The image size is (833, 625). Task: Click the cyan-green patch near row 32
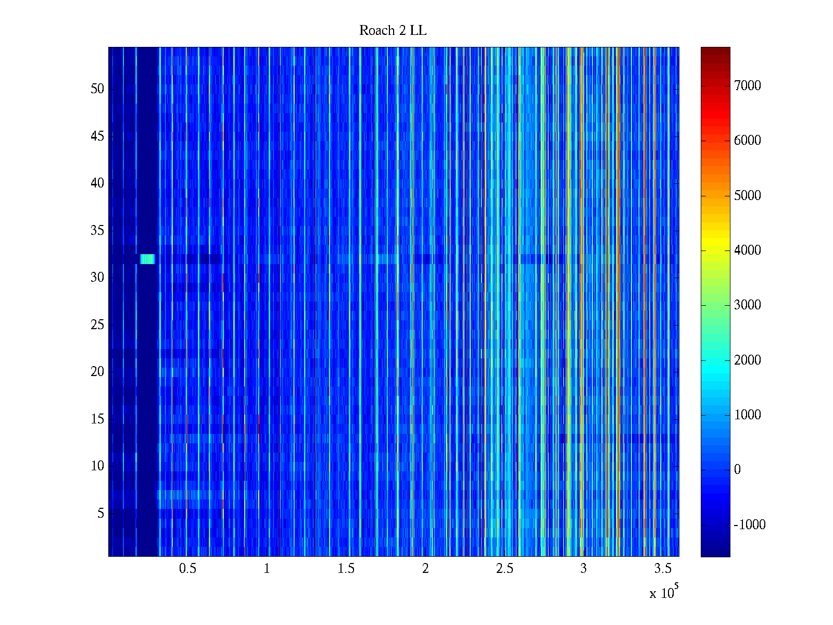click(148, 259)
